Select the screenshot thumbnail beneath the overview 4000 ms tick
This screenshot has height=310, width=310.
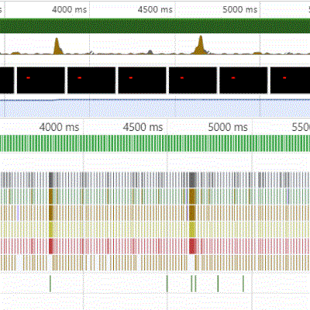pyautogui.click(x=91, y=80)
